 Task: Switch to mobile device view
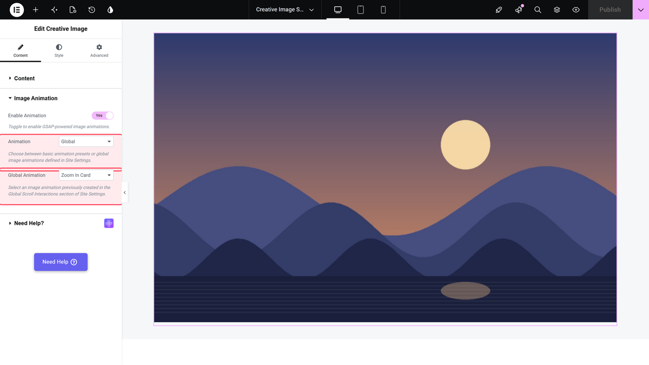pyautogui.click(x=383, y=10)
